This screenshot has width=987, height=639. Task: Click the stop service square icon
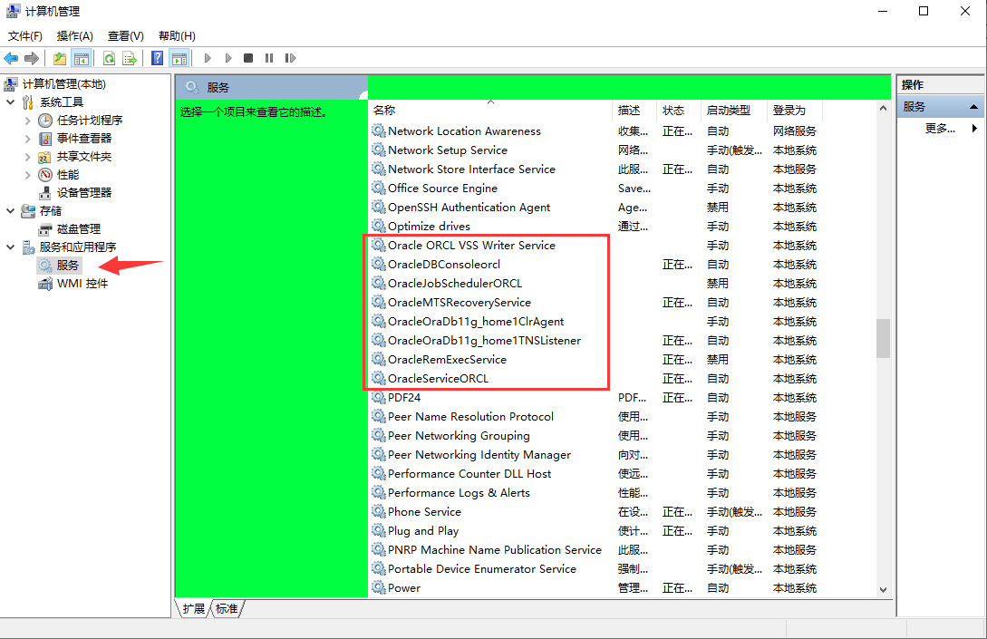click(248, 58)
